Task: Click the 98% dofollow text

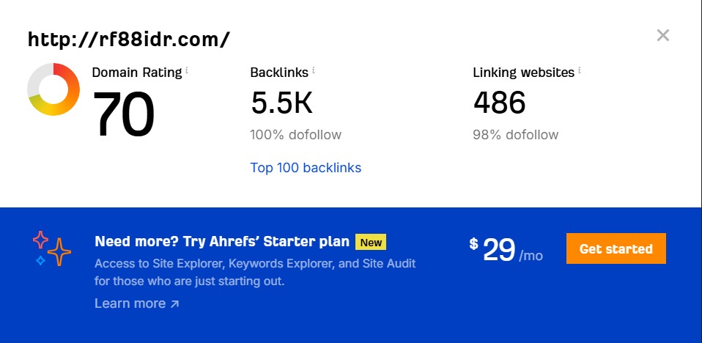Action: 515,135
